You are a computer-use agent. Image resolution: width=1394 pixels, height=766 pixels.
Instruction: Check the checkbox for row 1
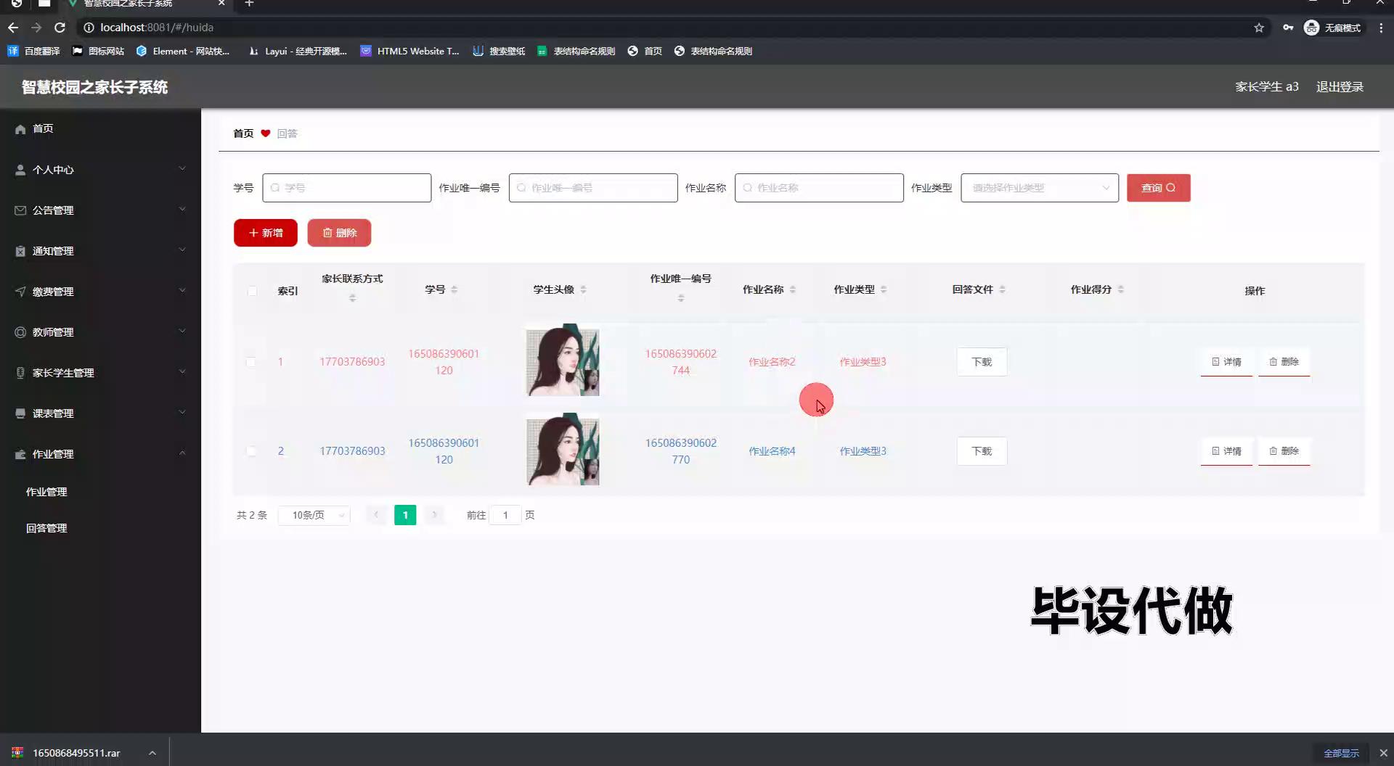click(251, 362)
